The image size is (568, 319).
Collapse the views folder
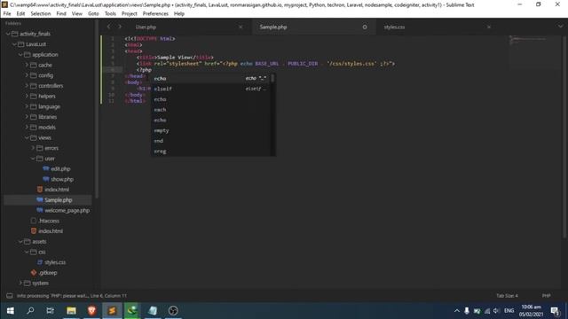tap(27, 138)
